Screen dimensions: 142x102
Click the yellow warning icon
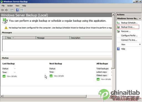6,28
